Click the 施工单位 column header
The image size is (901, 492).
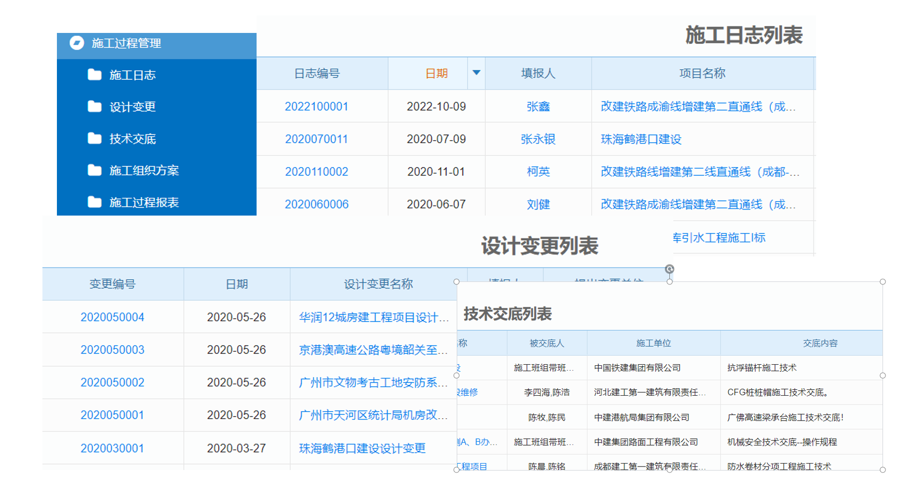click(x=653, y=343)
